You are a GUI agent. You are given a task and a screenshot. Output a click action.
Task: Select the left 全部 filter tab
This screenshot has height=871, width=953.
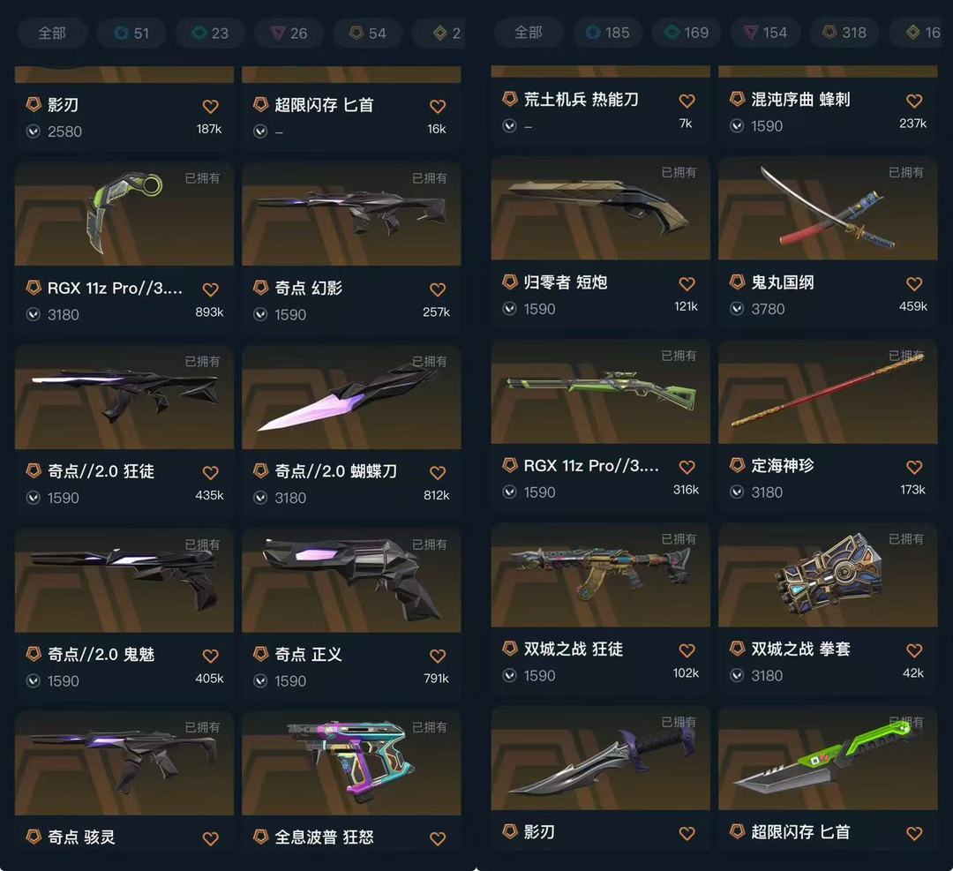(x=52, y=33)
